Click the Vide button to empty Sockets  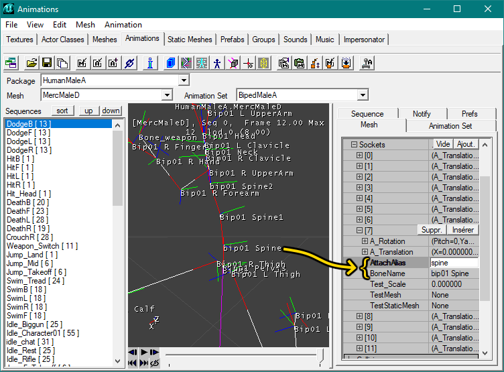tap(443, 144)
